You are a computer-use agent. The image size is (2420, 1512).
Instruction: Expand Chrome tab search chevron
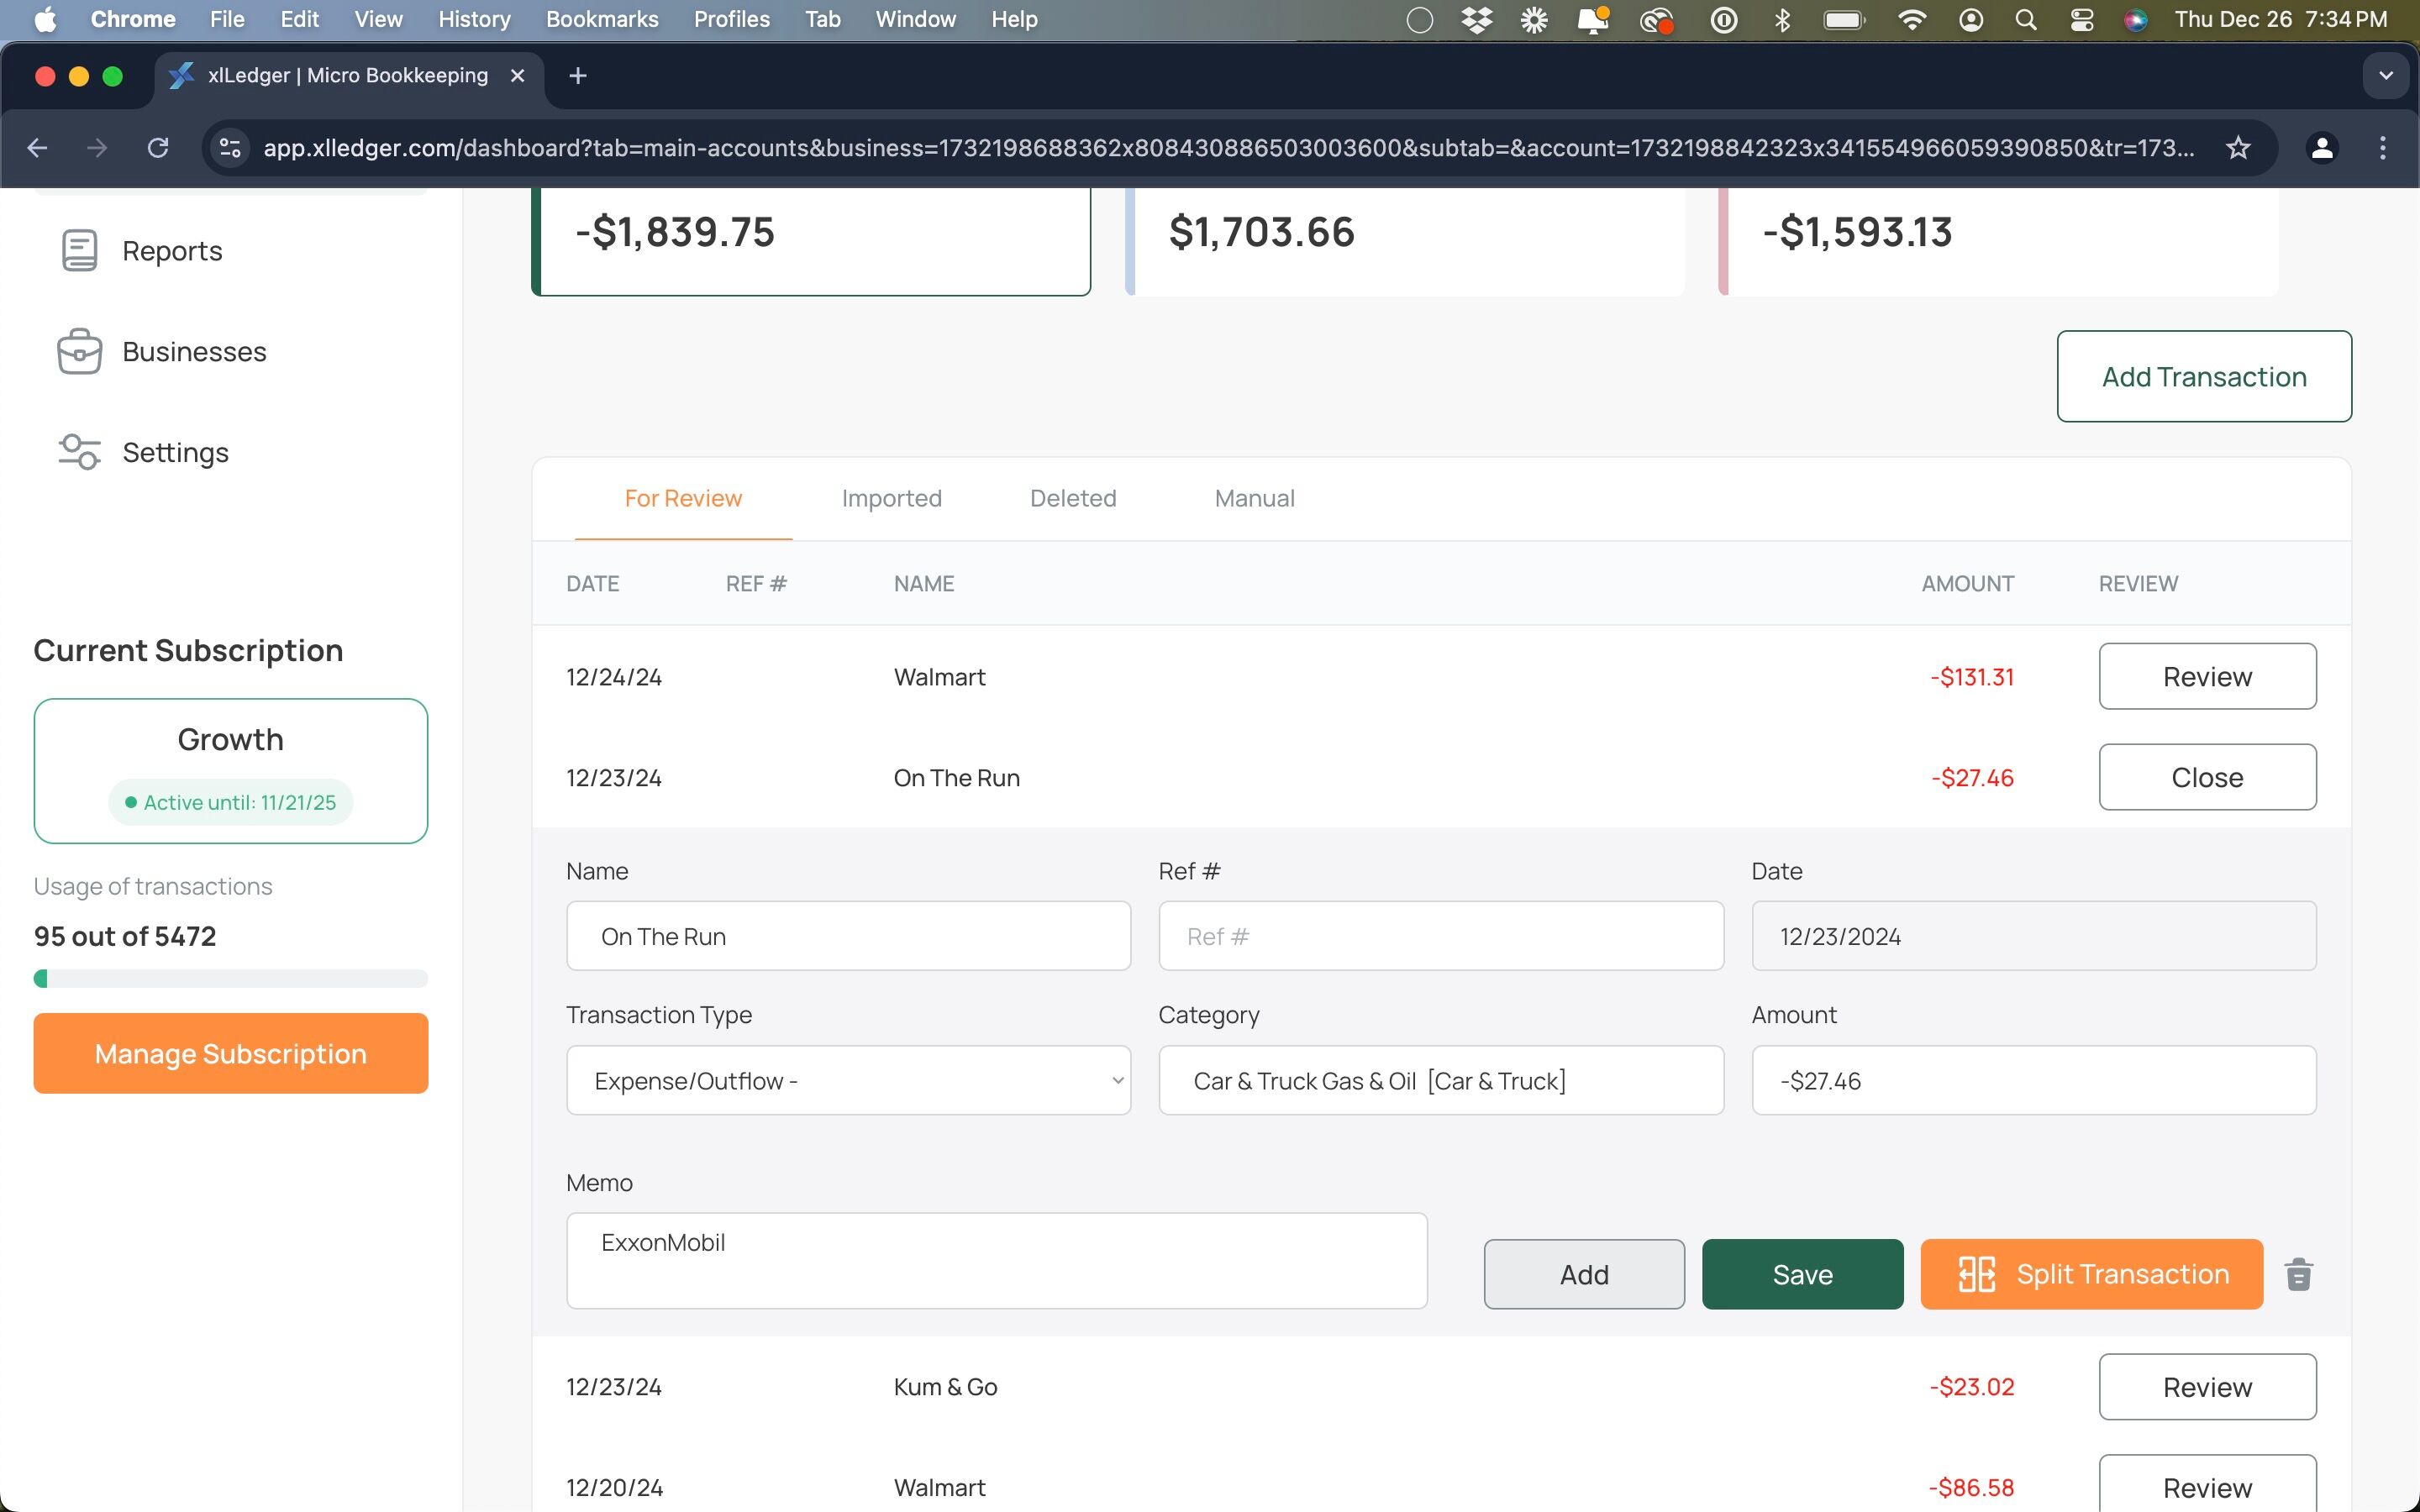pos(2386,76)
